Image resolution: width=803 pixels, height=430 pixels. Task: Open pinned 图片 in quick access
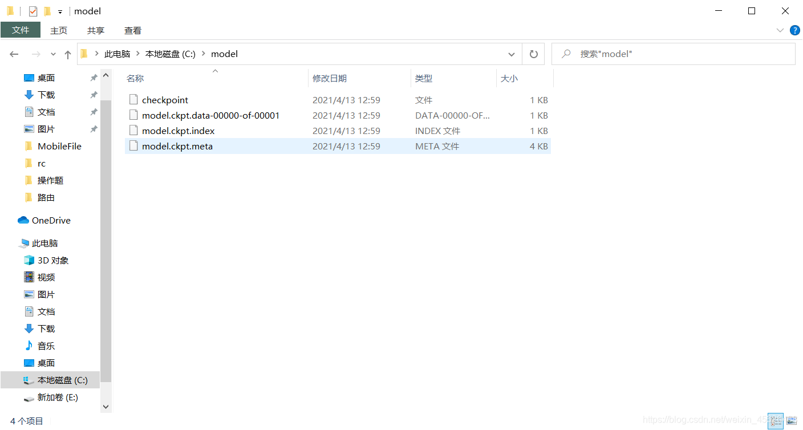[x=46, y=129]
